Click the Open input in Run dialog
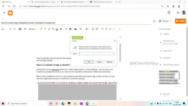This screenshot has width=188, height=106. click(x=97, y=54)
